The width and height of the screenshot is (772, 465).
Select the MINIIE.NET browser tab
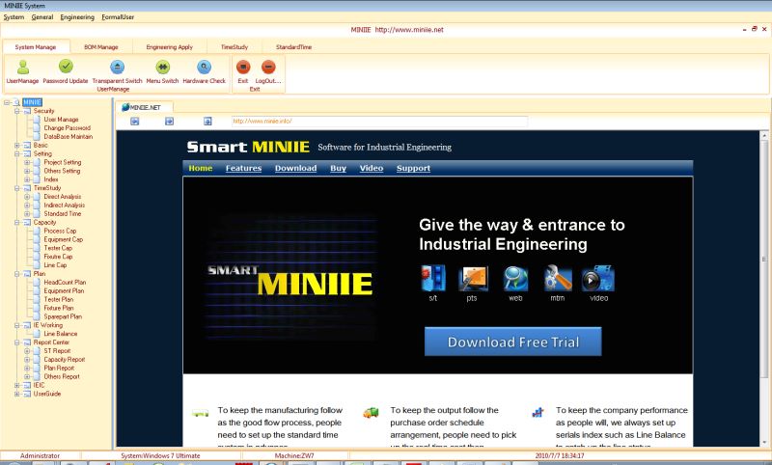pyautogui.click(x=144, y=107)
